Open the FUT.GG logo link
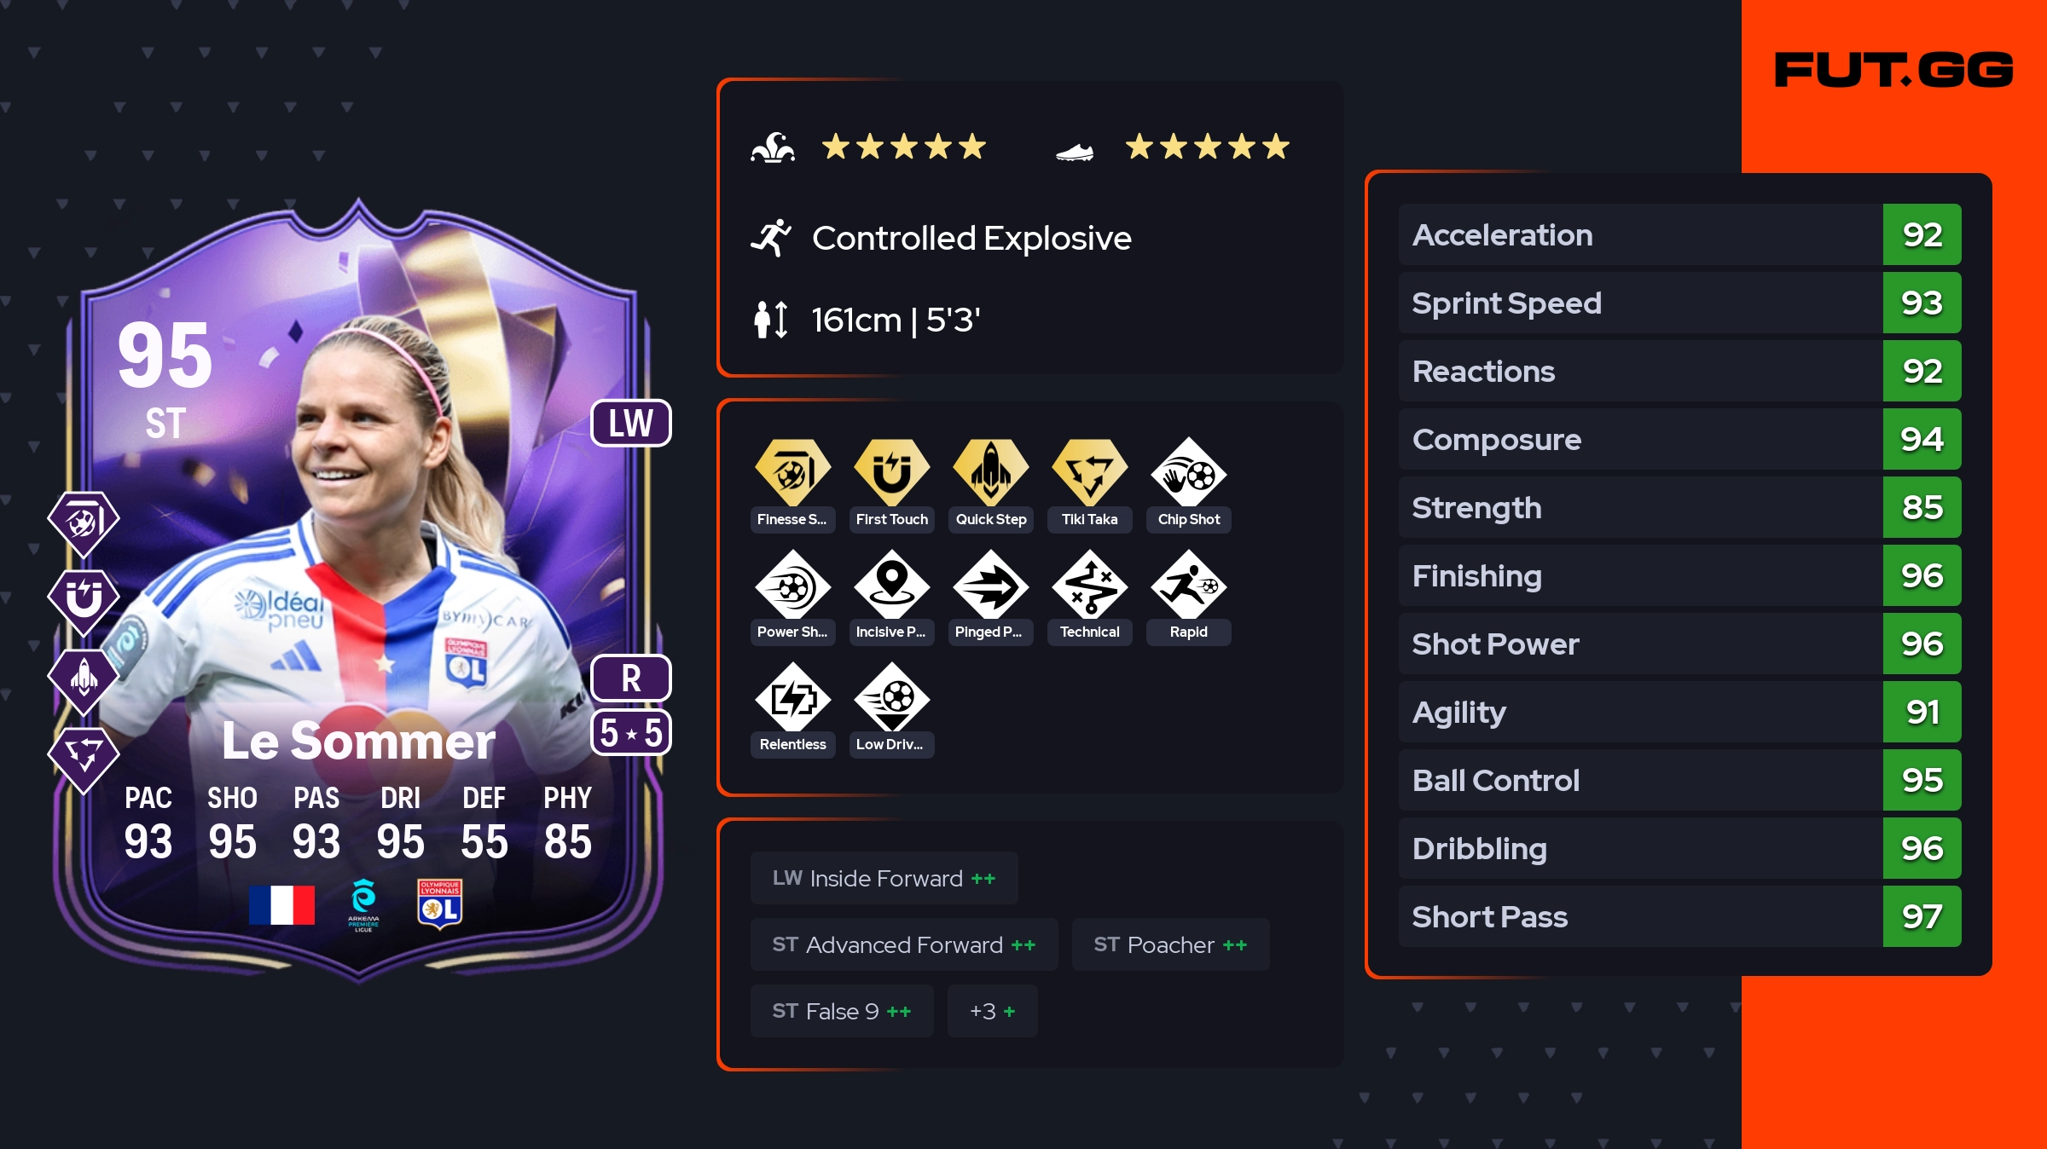The height and width of the screenshot is (1149, 2047). tap(1893, 70)
